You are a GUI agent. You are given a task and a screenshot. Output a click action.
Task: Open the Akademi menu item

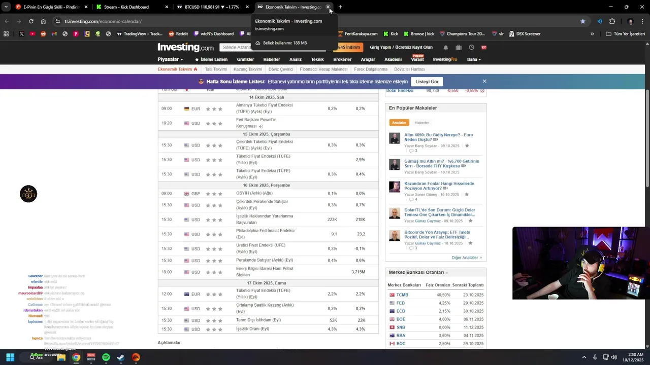(x=393, y=59)
